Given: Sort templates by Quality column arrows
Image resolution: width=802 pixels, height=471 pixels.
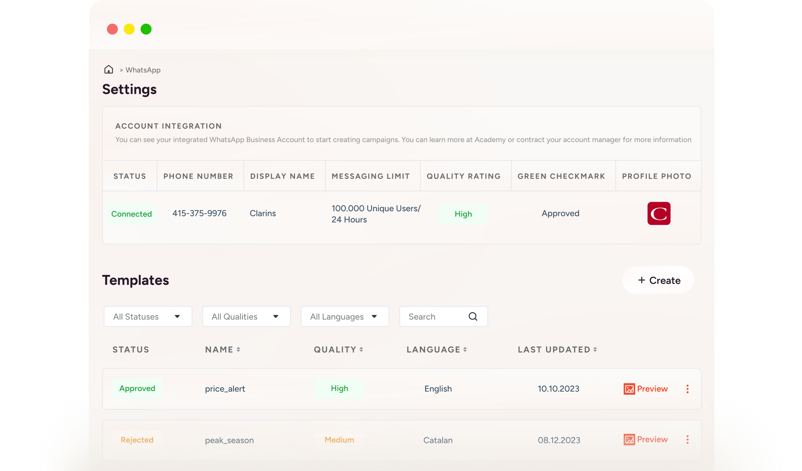Looking at the screenshot, I should tap(361, 350).
